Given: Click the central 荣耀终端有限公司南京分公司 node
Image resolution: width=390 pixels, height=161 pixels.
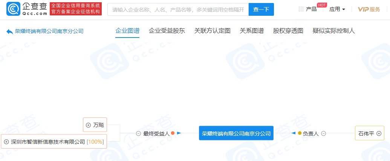Looking at the screenshot, I should 236,133.
